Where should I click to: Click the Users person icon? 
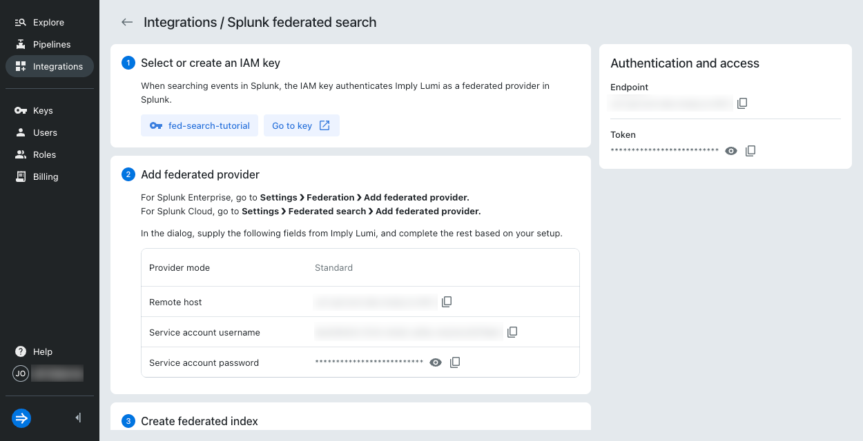coord(21,132)
